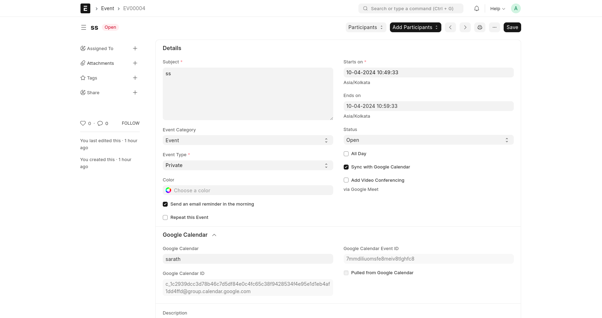Go to the next document arrow
Viewport: 602px width, 318px height.
point(465,27)
